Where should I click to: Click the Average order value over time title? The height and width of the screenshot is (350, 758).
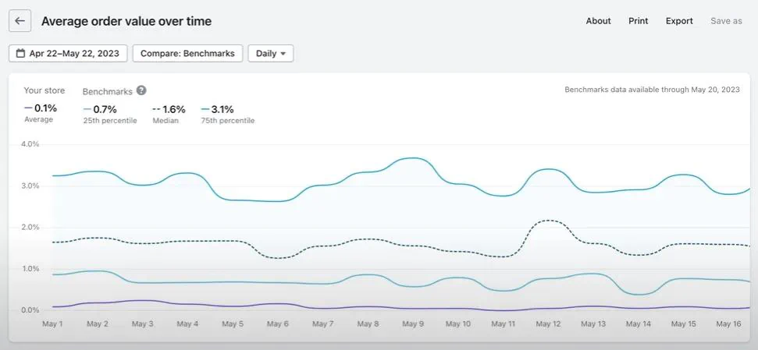(126, 21)
